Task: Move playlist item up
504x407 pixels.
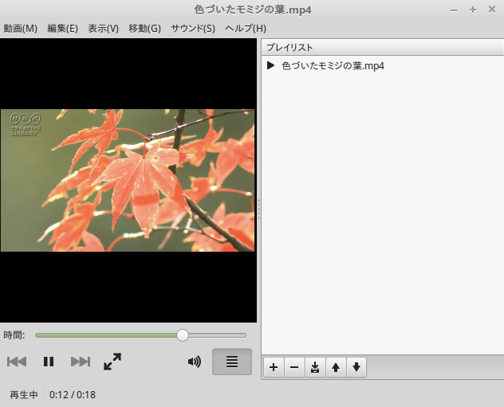Action: 336,367
